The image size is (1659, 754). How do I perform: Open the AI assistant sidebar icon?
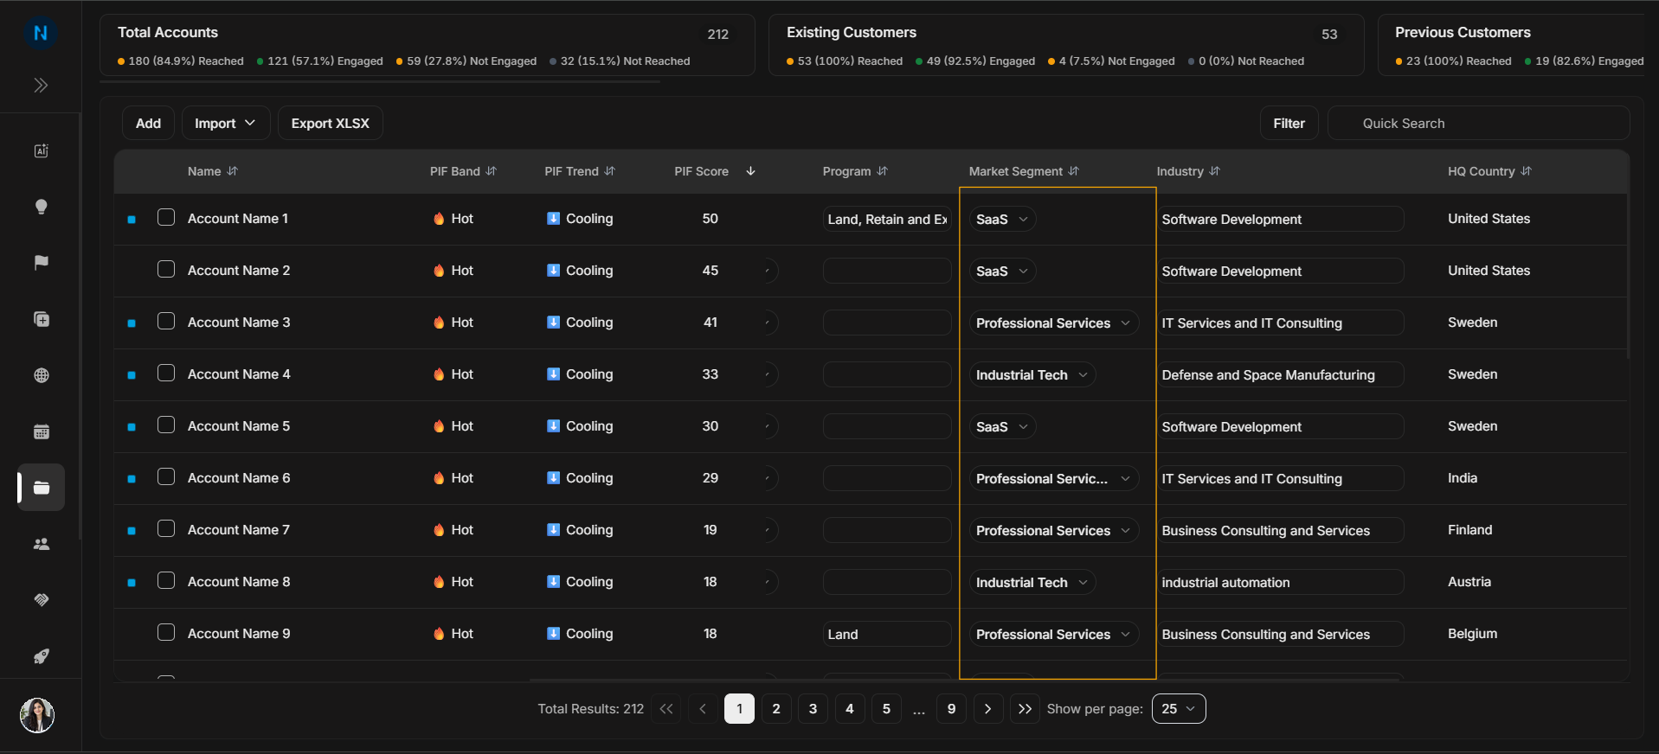tap(41, 150)
